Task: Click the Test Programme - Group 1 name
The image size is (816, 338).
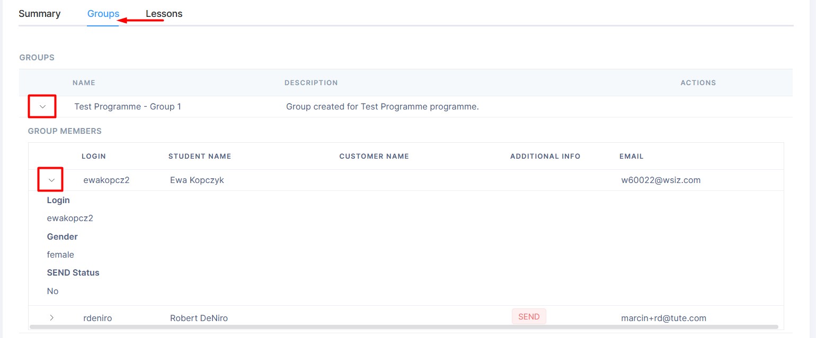Action: tap(128, 107)
